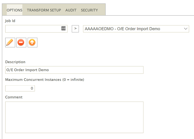Image resolution: width=194 pixels, height=139 pixels.
Task: Go to the AUDIT tab
Action: point(71,10)
